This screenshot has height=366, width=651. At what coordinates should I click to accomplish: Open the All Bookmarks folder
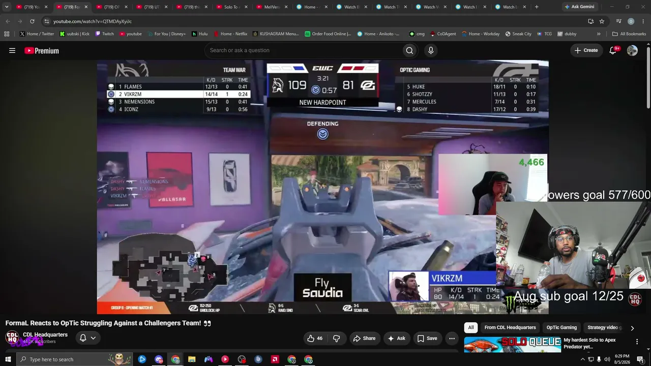pos(629,34)
